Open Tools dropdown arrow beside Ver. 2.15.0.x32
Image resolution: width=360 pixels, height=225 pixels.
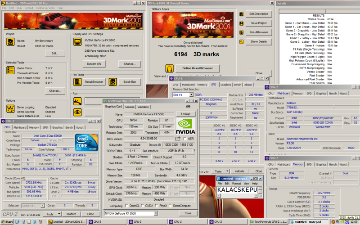pyautogui.click(x=59, y=214)
